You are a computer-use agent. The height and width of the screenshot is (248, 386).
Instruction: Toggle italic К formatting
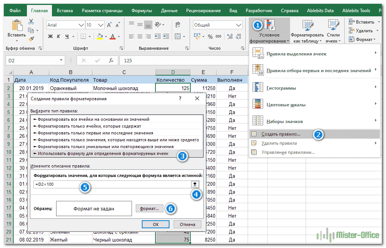coord(58,37)
